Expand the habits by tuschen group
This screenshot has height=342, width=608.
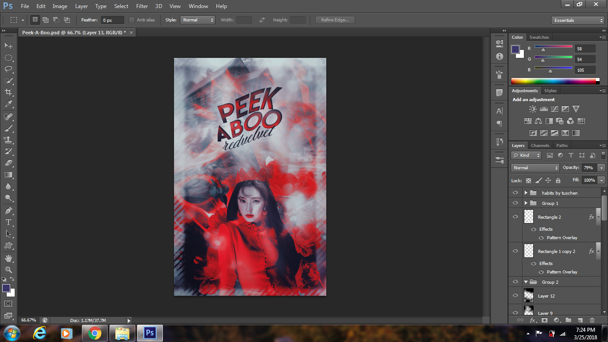pyautogui.click(x=526, y=193)
